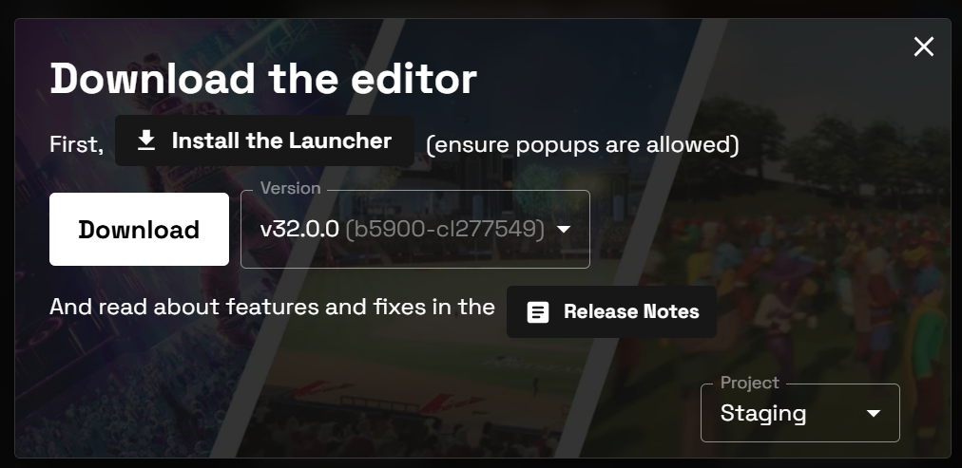The image size is (962, 468).
Task: Click the crowd background image on the right
Action: pos(828,275)
